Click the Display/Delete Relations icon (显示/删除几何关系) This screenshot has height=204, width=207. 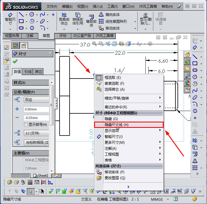tap(145, 19)
